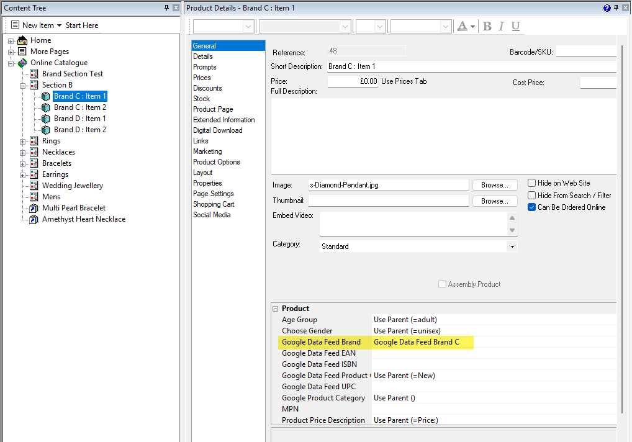Click the Multi Pearl Bracelet shortcut icon

click(34, 208)
